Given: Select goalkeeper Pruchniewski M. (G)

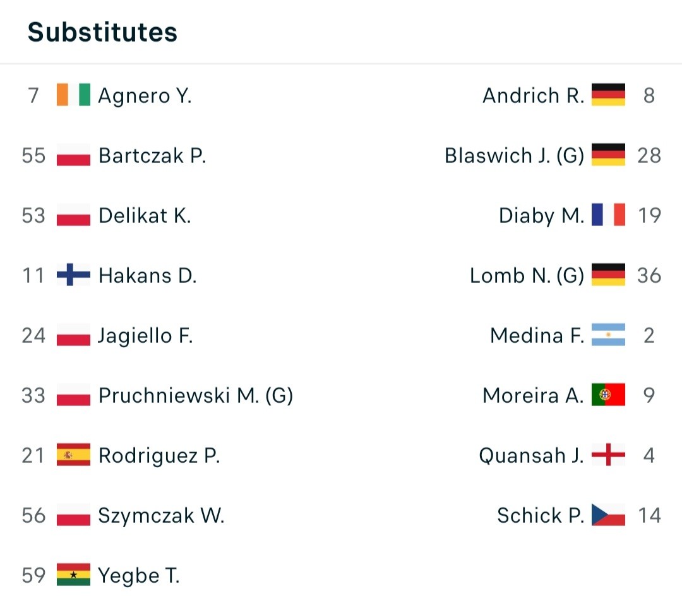Looking at the screenshot, I should tap(196, 396).
